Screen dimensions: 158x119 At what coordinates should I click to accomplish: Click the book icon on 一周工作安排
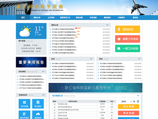[119, 49]
